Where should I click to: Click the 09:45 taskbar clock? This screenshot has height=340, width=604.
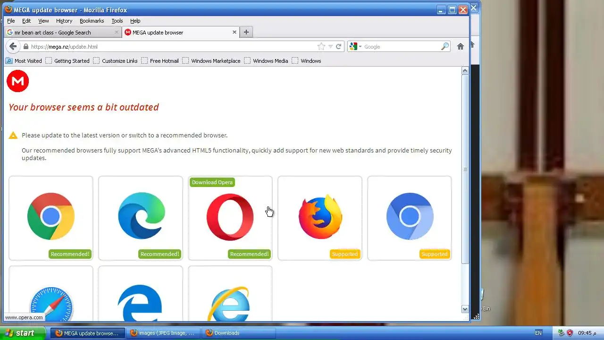(x=587, y=333)
